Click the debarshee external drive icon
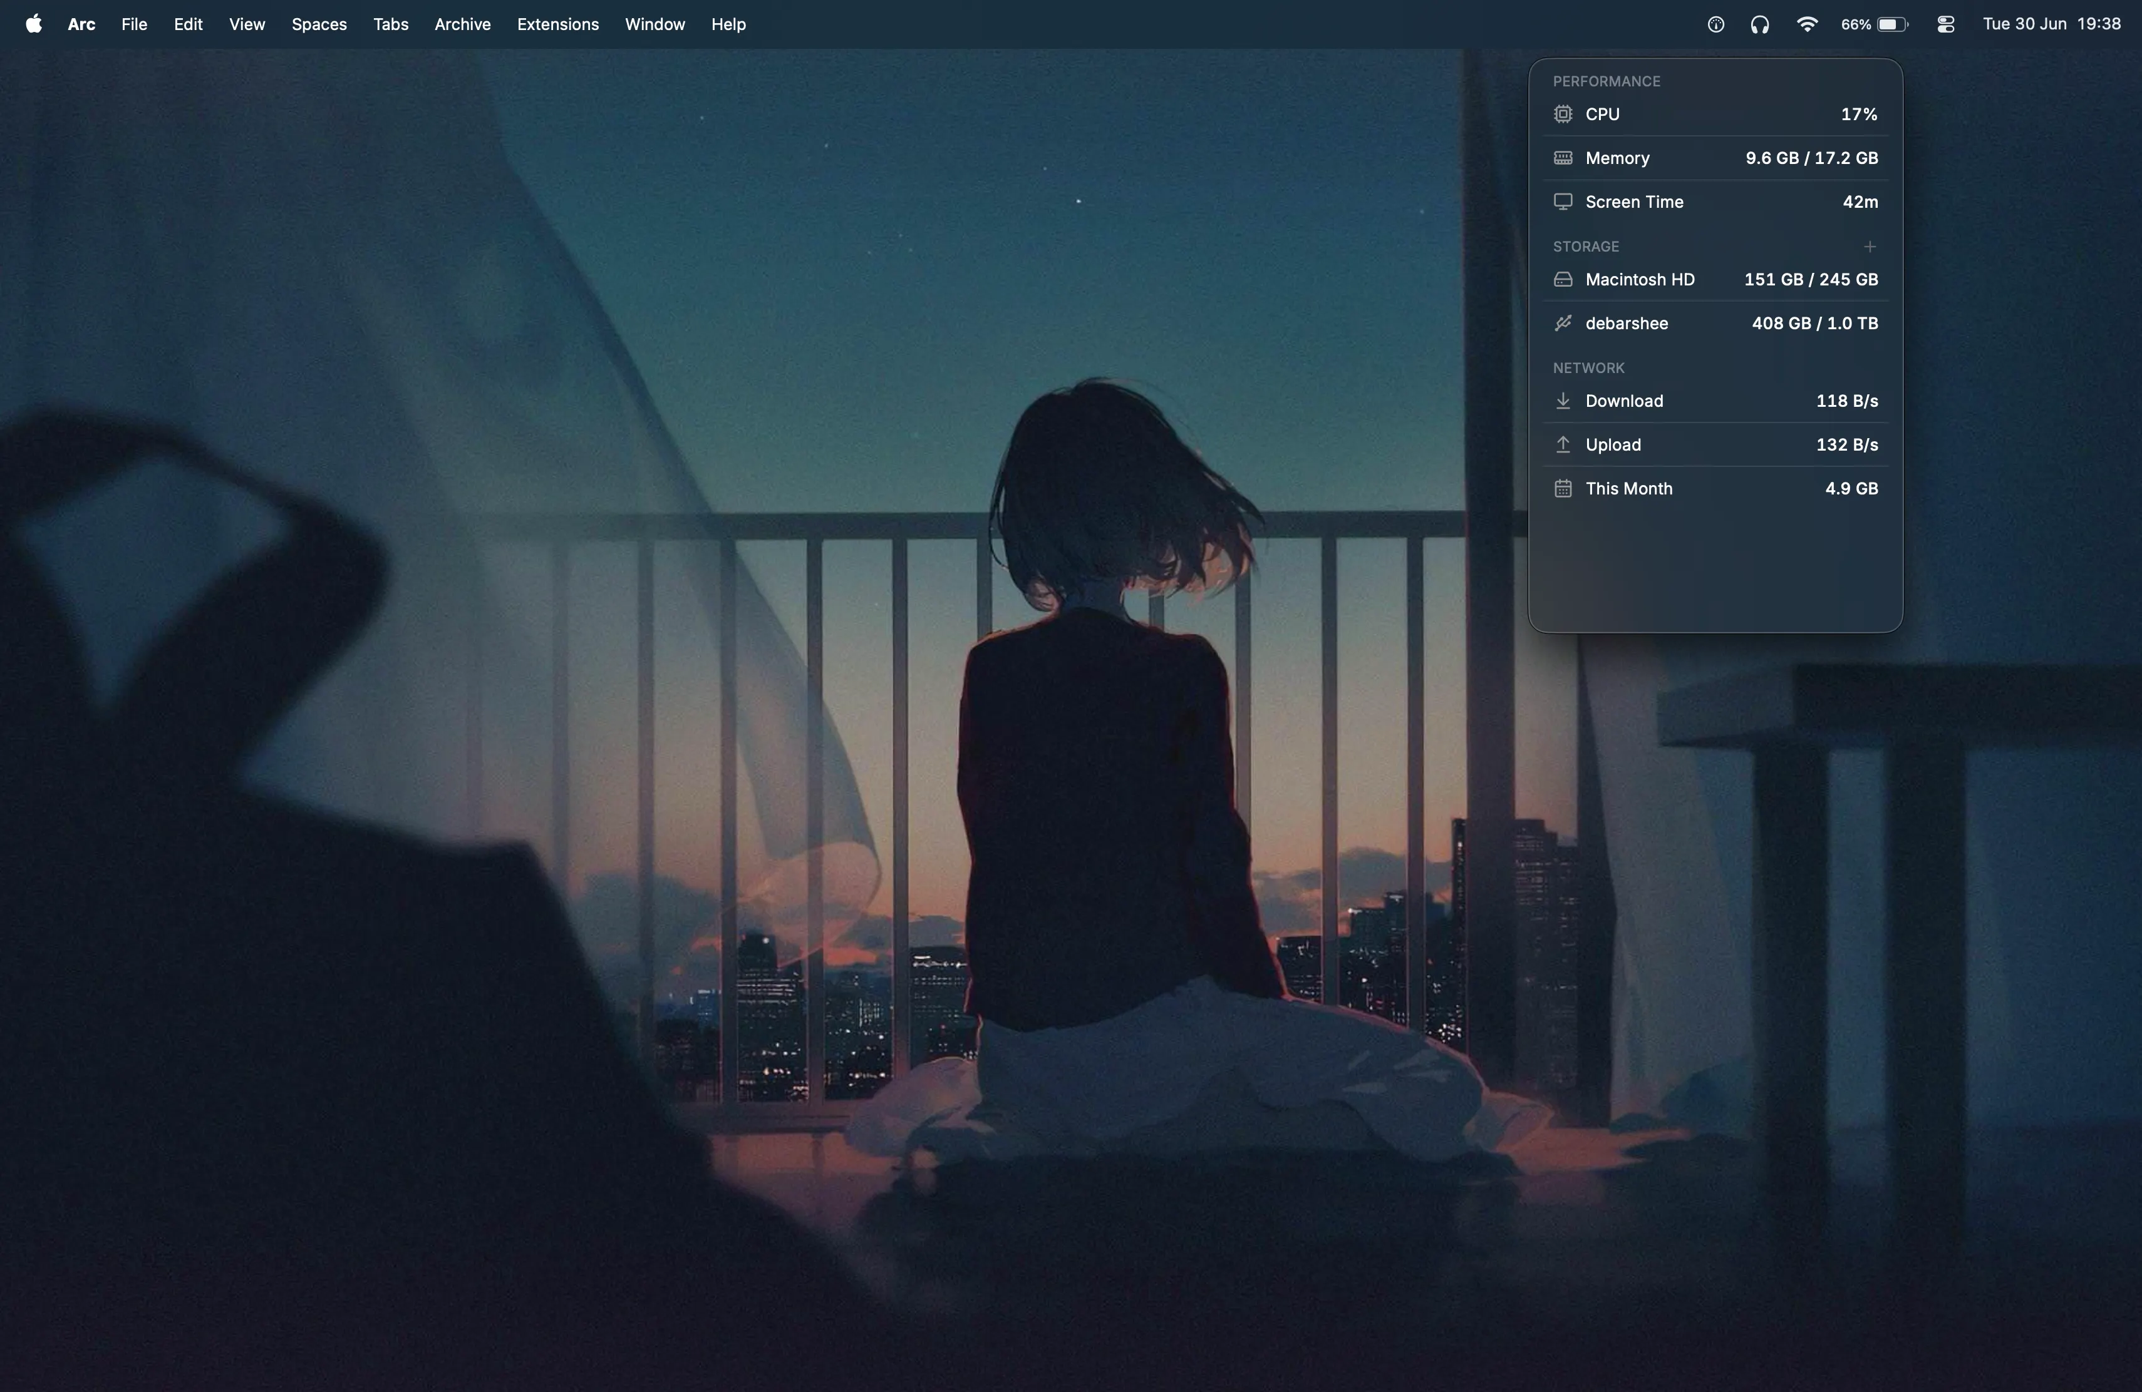This screenshot has width=2142, height=1392. click(x=1563, y=323)
